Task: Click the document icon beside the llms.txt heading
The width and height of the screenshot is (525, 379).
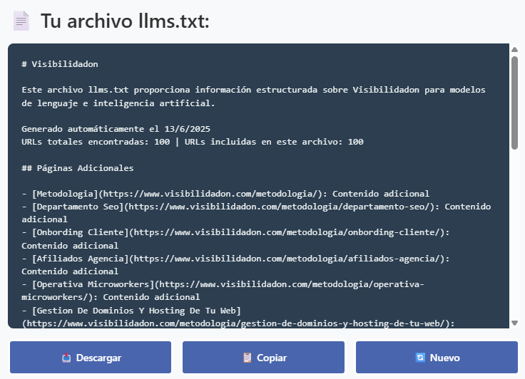Action: 21,21
